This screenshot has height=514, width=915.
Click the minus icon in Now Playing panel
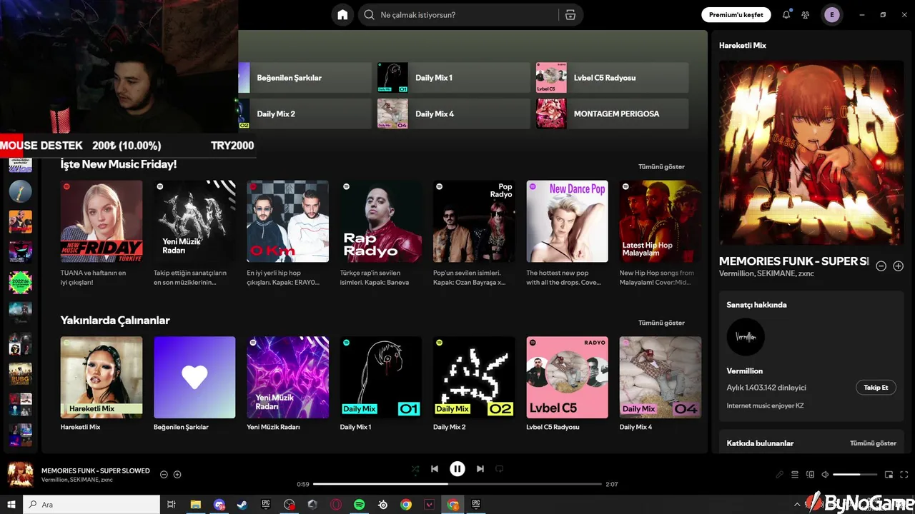(881, 266)
